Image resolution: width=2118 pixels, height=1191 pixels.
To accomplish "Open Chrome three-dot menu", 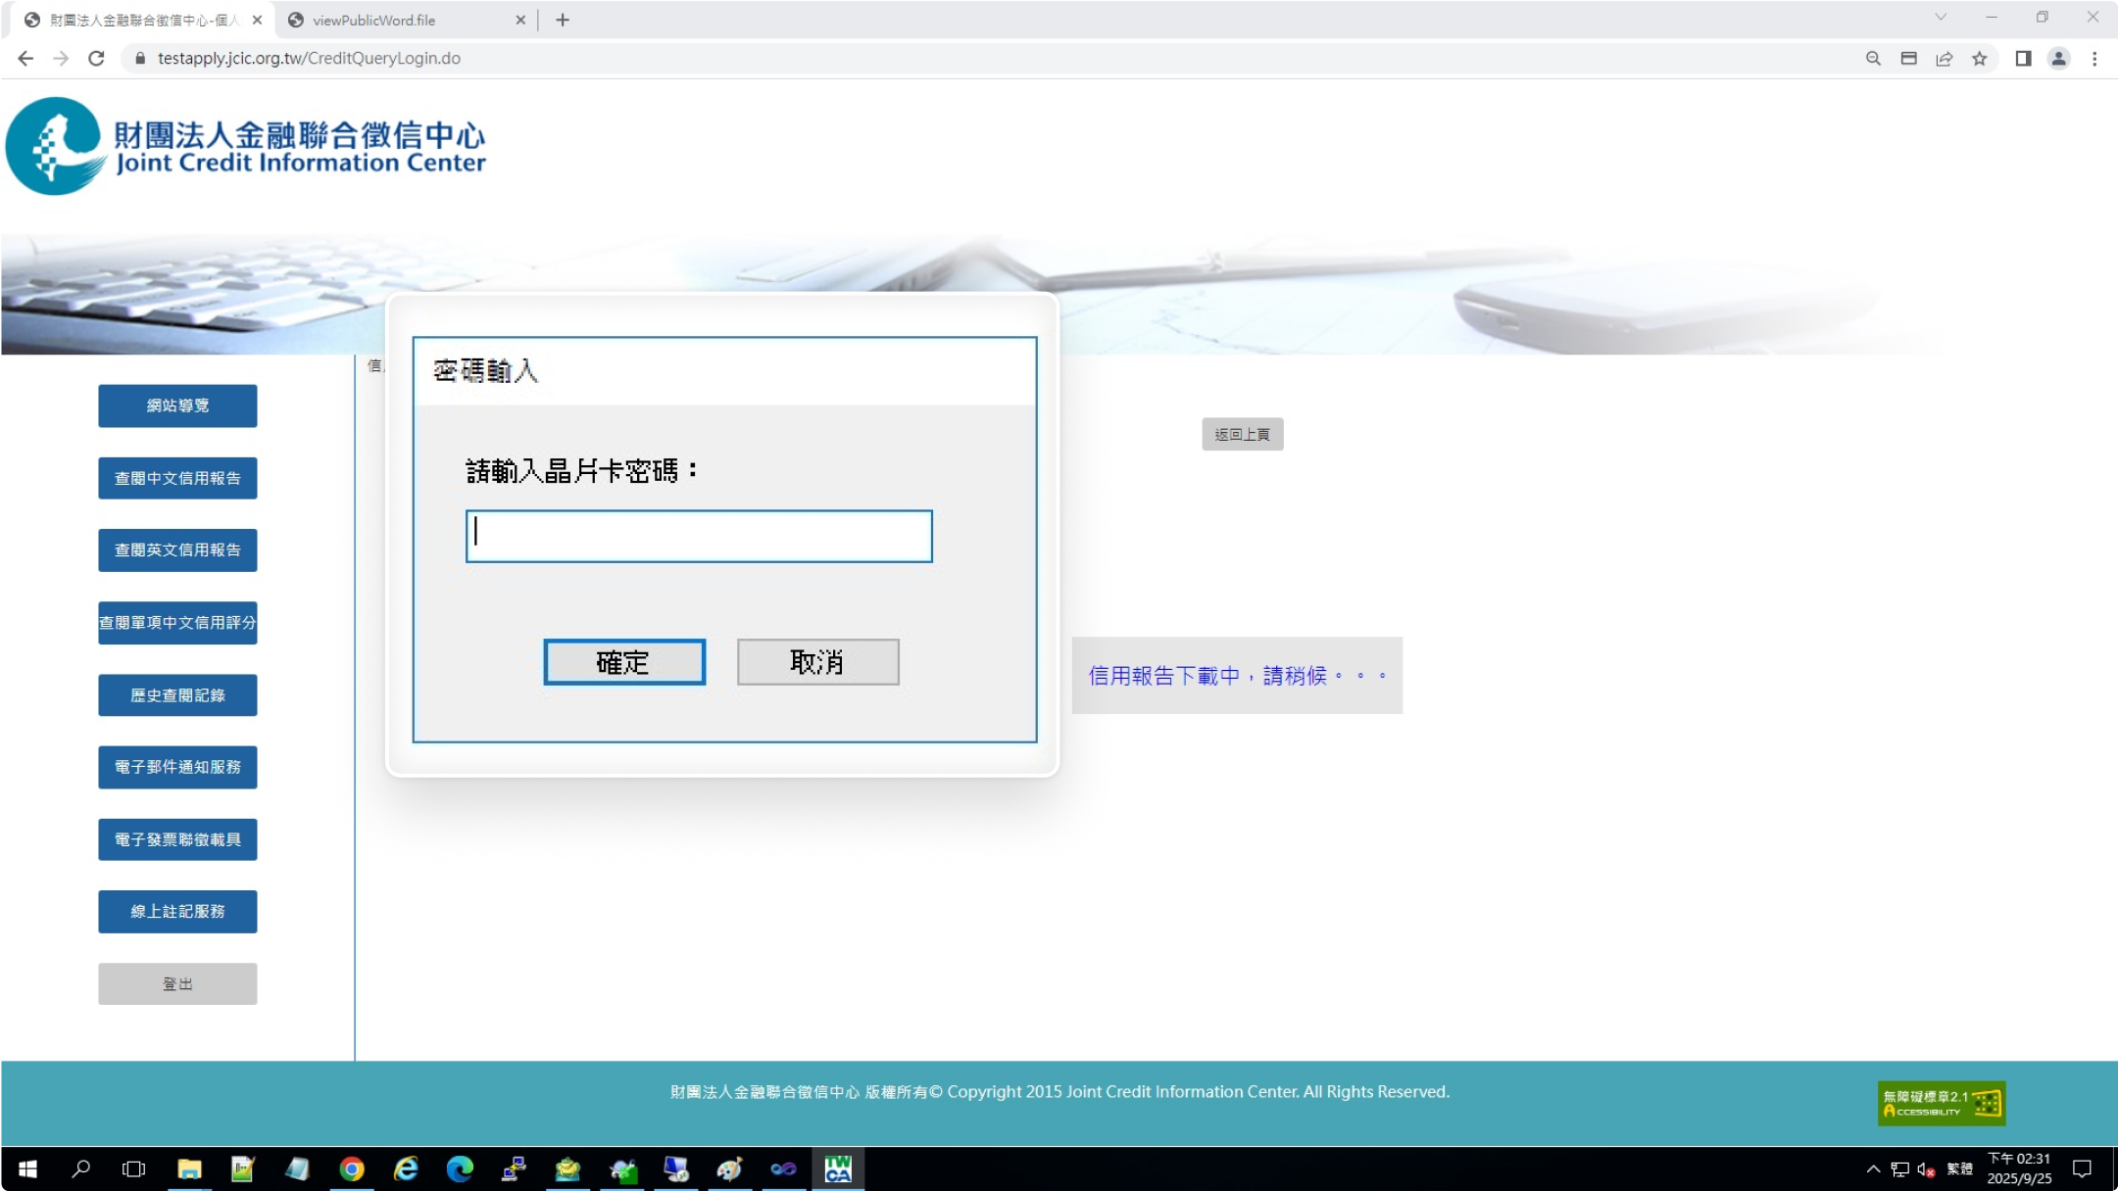I will (x=2094, y=59).
